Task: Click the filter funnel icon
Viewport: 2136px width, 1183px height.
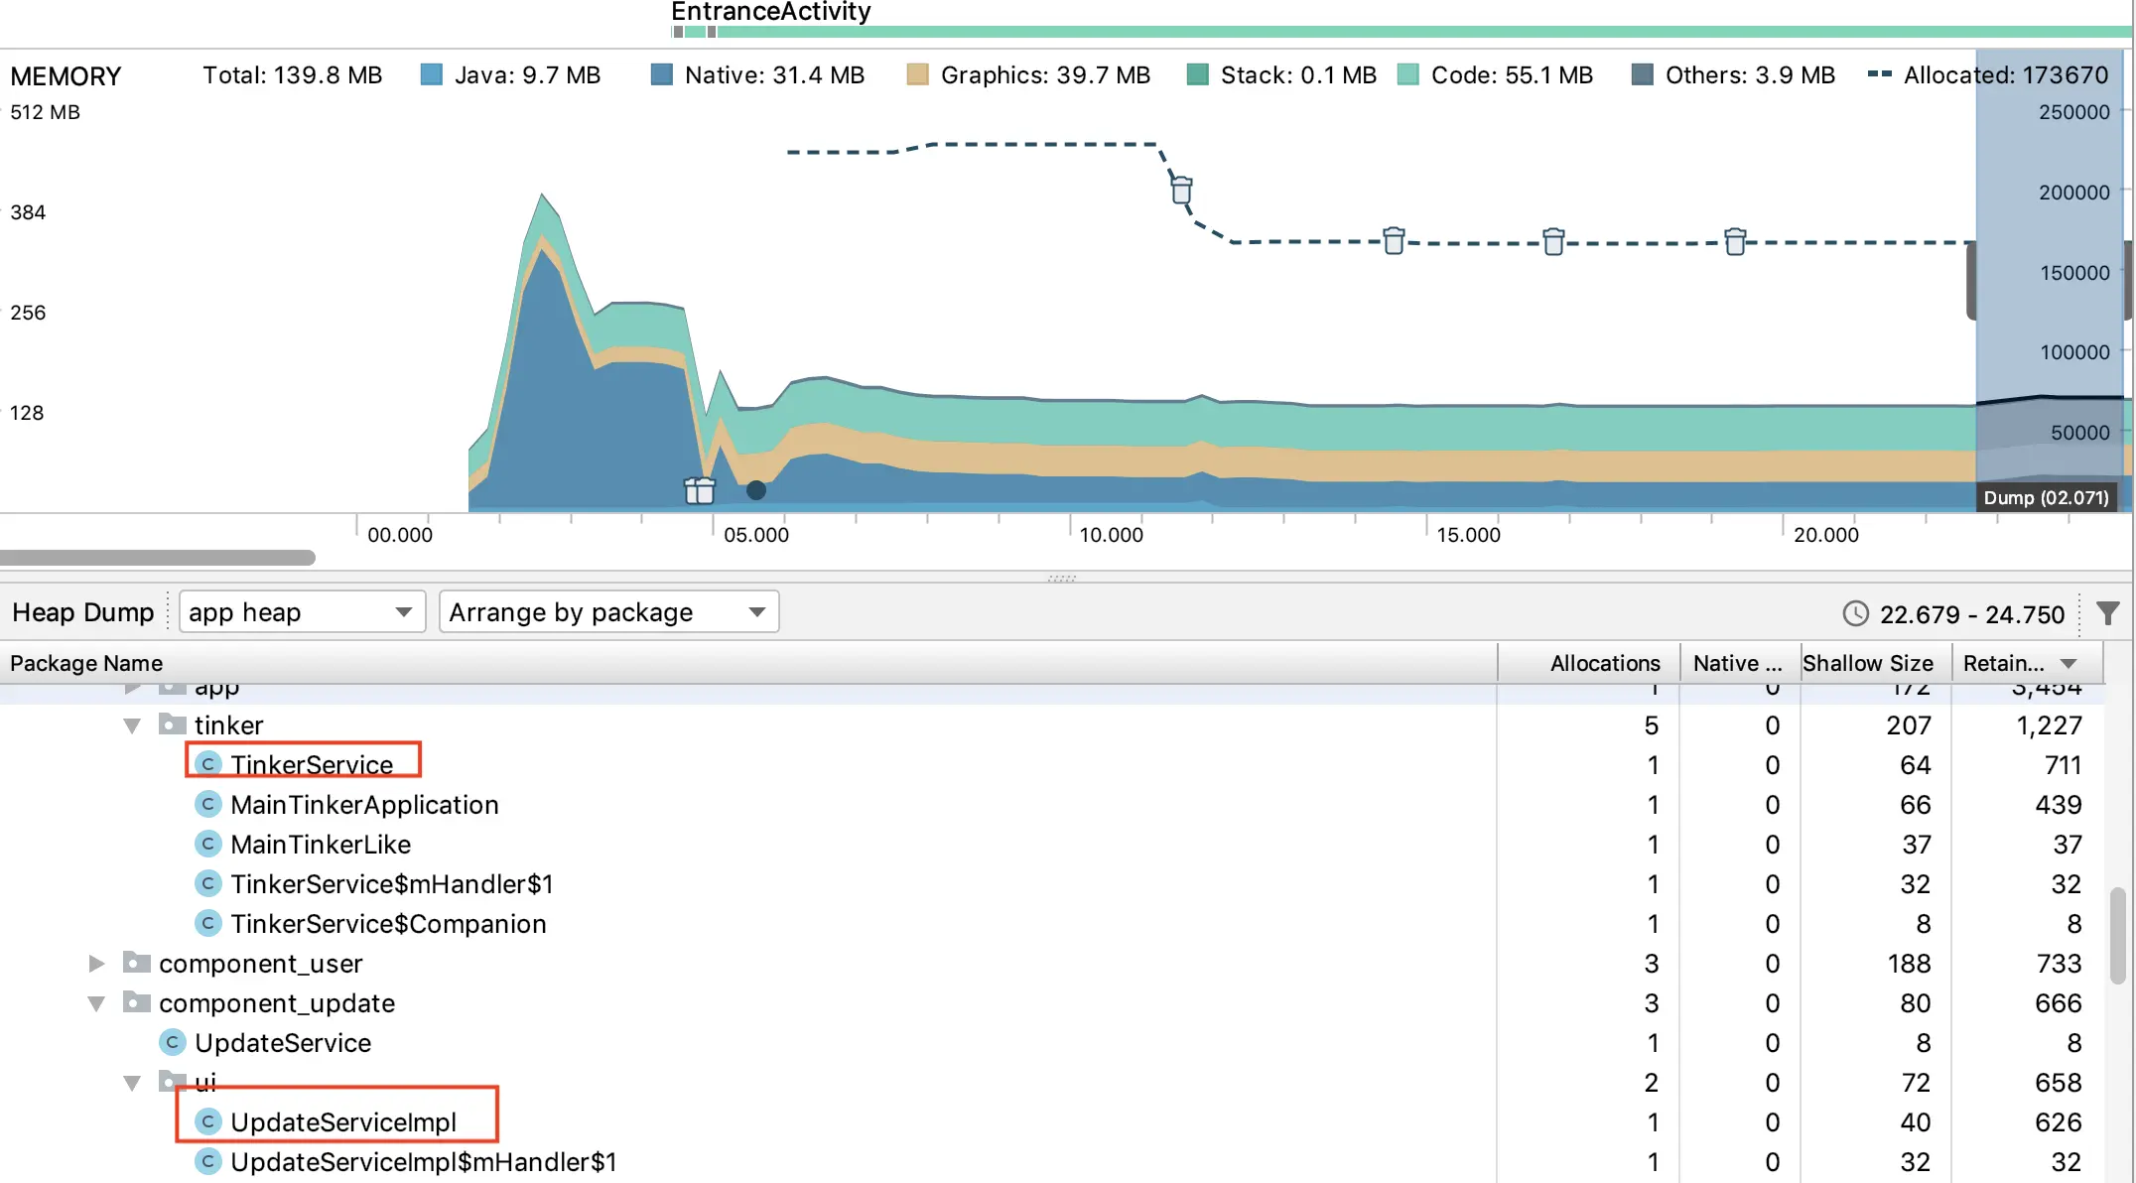Action: pos(2108,613)
